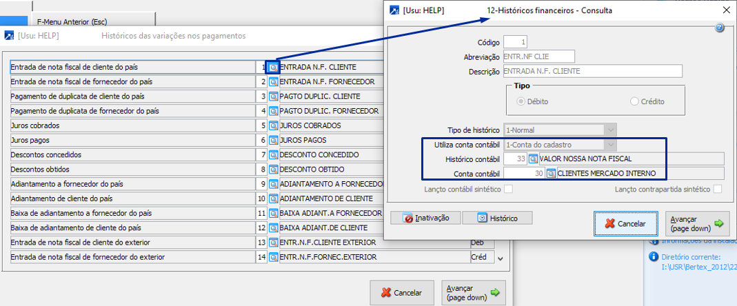The height and width of the screenshot is (306, 737).
Task: Open lookup icon for ENTRADA N.F. FORNECEDOR row
Action: pyautogui.click(x=273, y=82)
